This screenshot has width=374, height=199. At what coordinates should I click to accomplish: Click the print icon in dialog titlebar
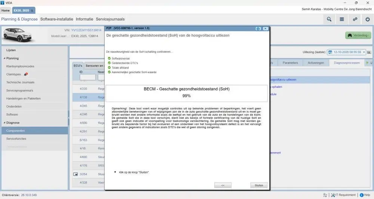tap(258, 28)
